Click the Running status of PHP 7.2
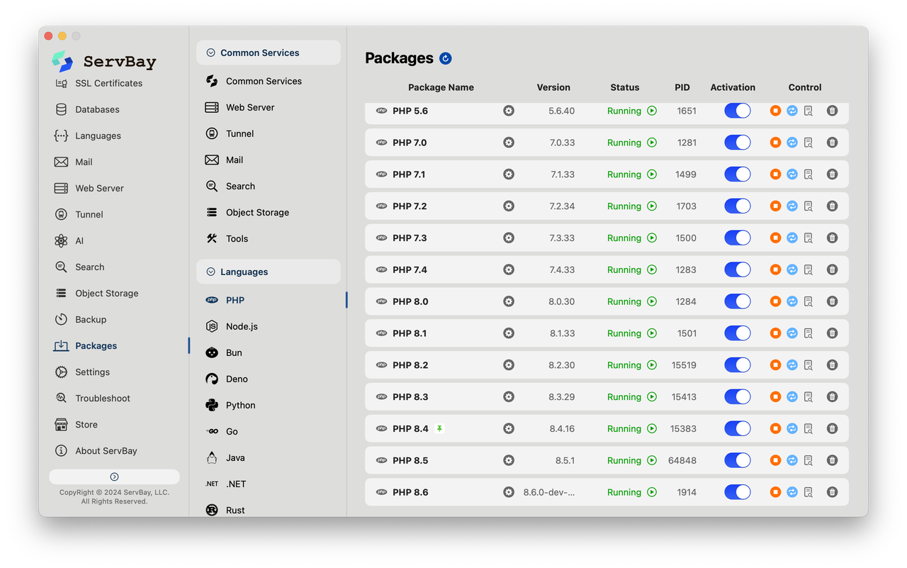The image size is (907, 568). [624, 206]
